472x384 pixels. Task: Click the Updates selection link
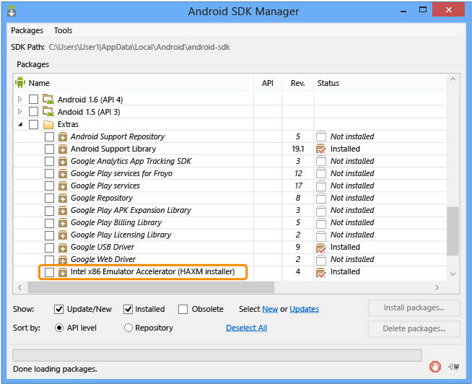[x=304, y=309]
